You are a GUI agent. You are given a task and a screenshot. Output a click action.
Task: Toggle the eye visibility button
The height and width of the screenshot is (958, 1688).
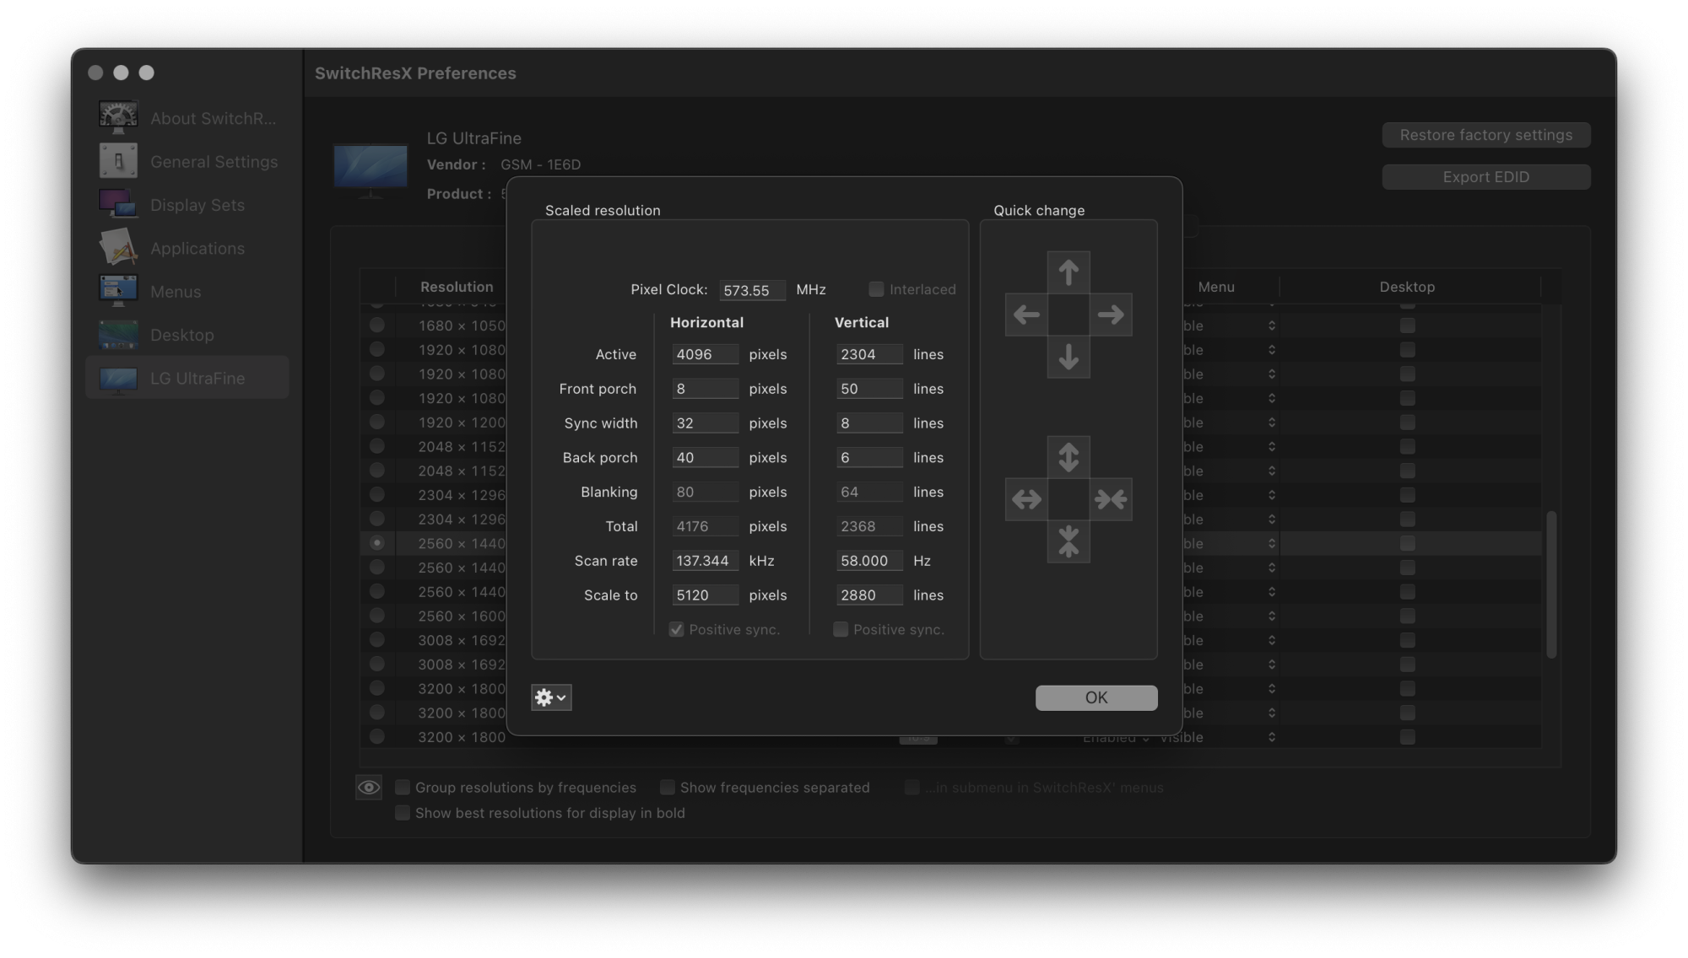click(x=369, y=788)
